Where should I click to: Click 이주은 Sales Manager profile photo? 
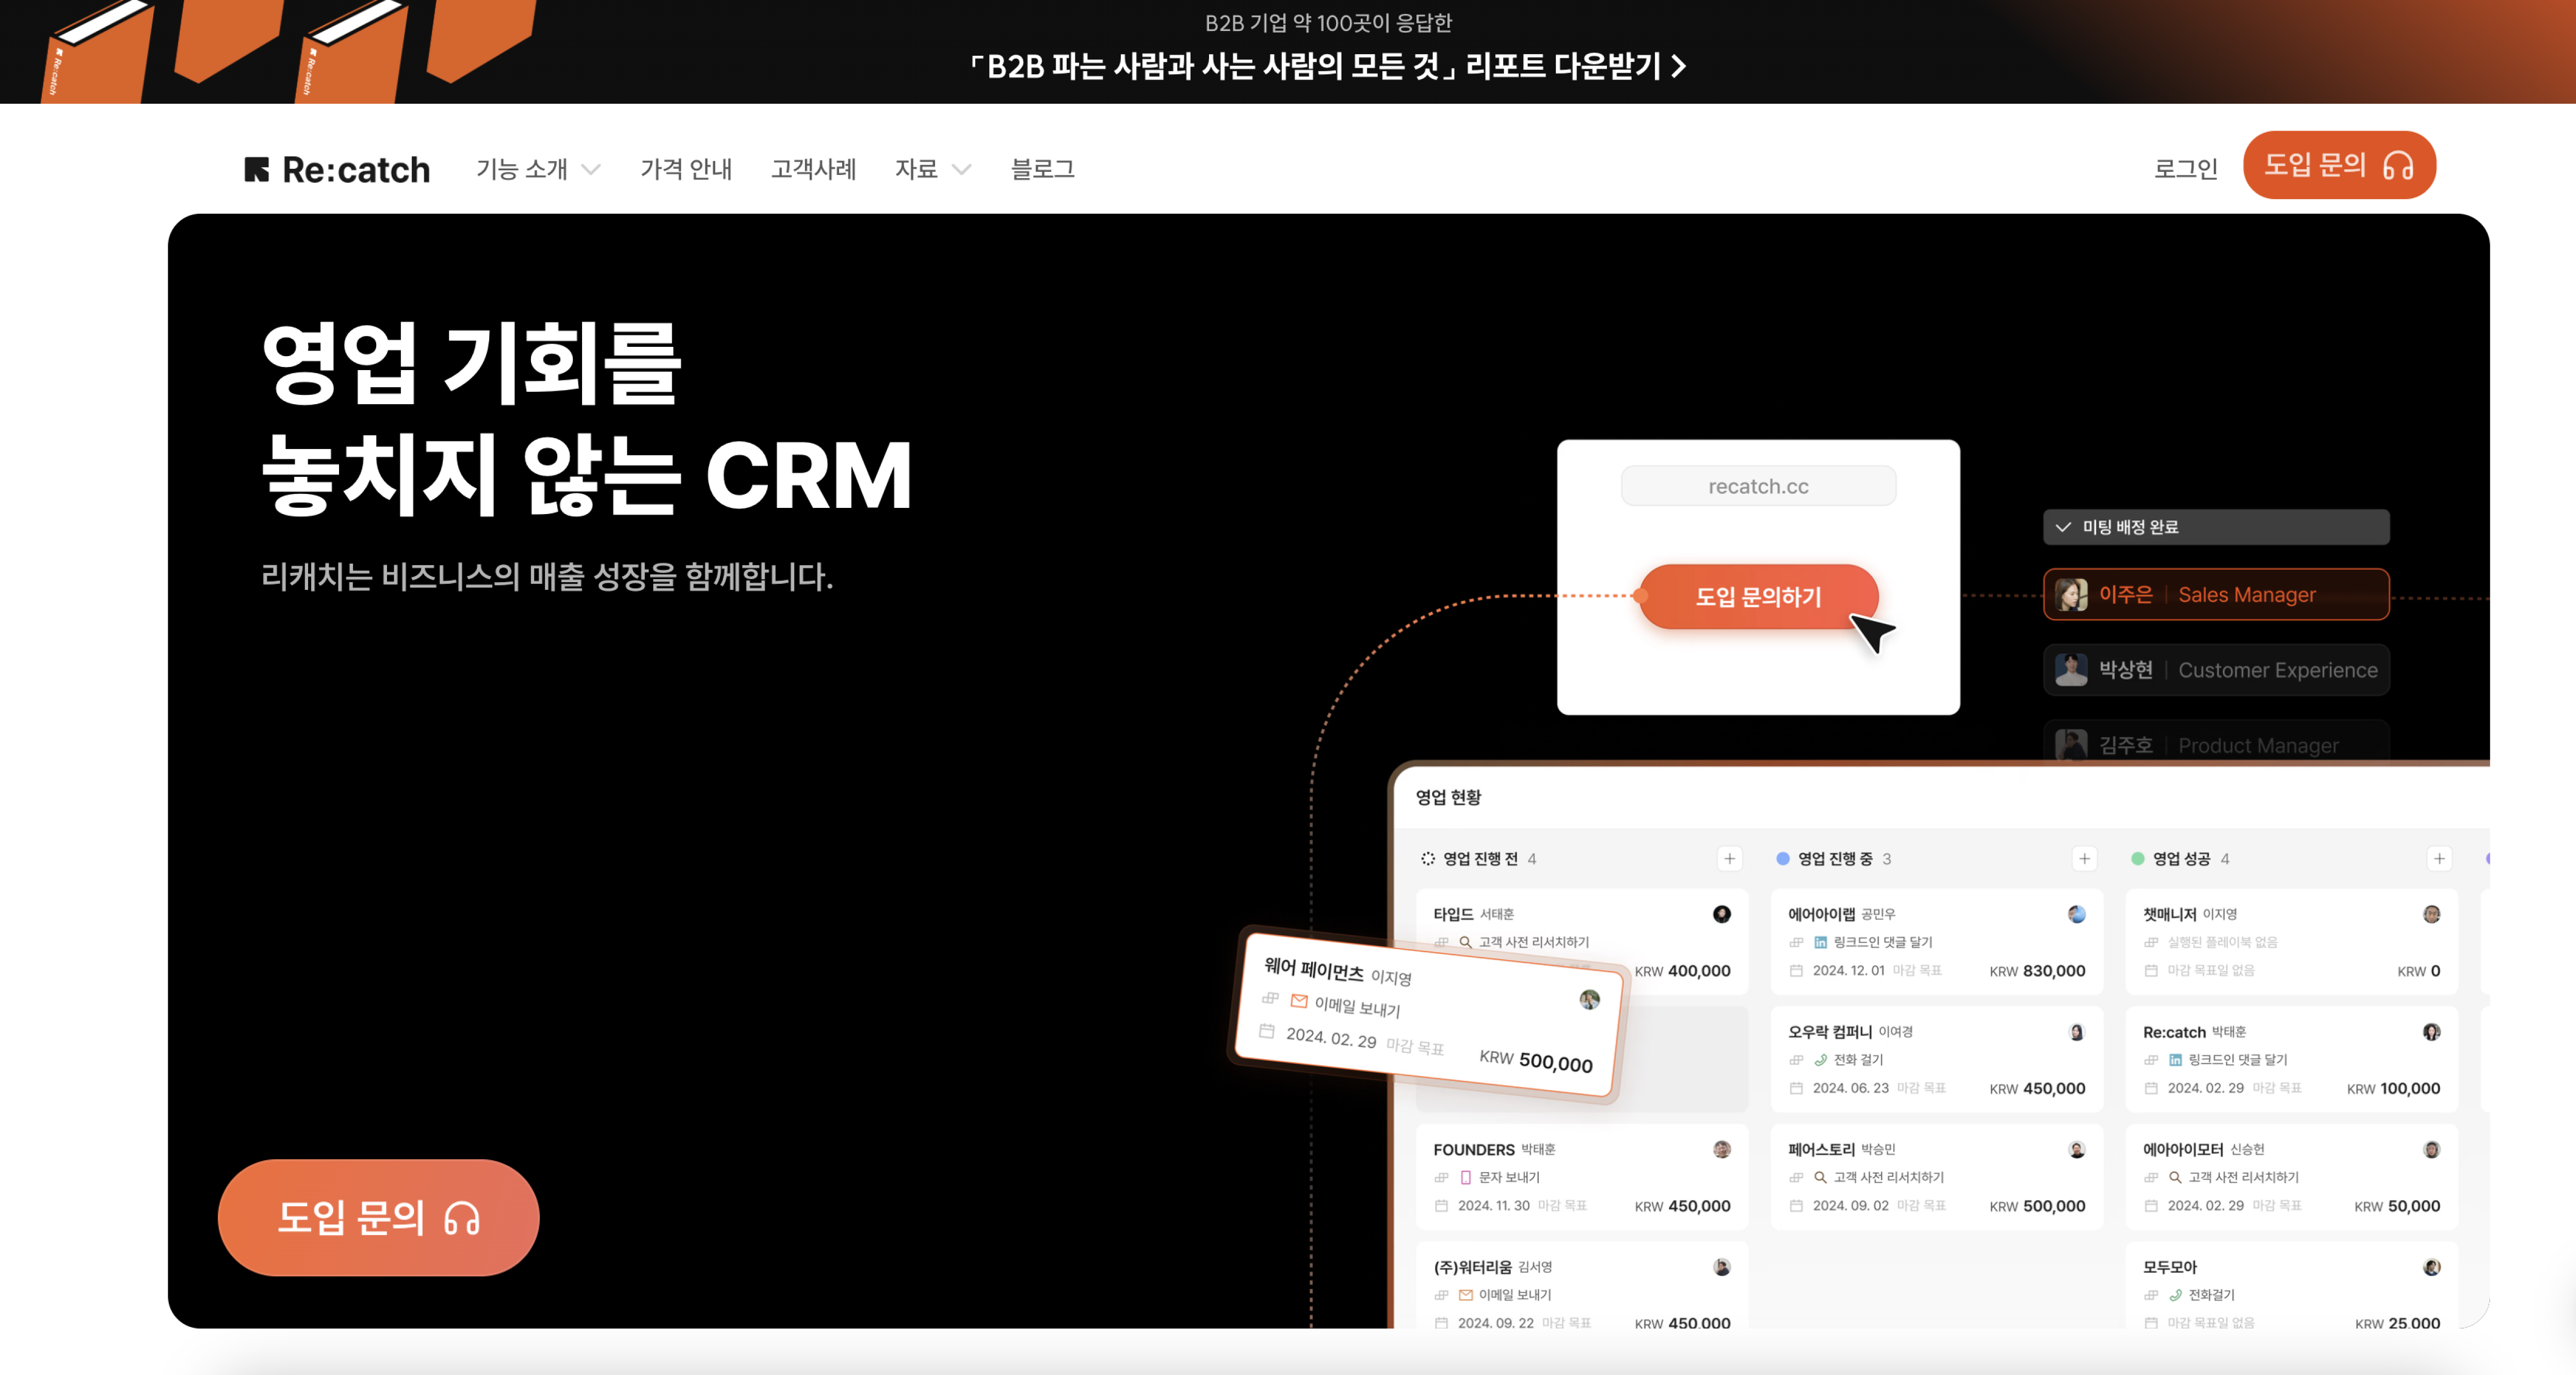point(2070,595)
